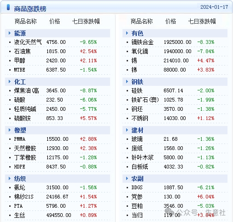Select 丁苯橡胶 commodity name
Screen dimensions: 233x222
click(25, 157)
